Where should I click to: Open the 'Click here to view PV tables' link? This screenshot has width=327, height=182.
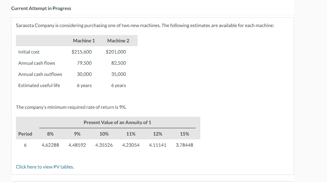tap(45, 167)
